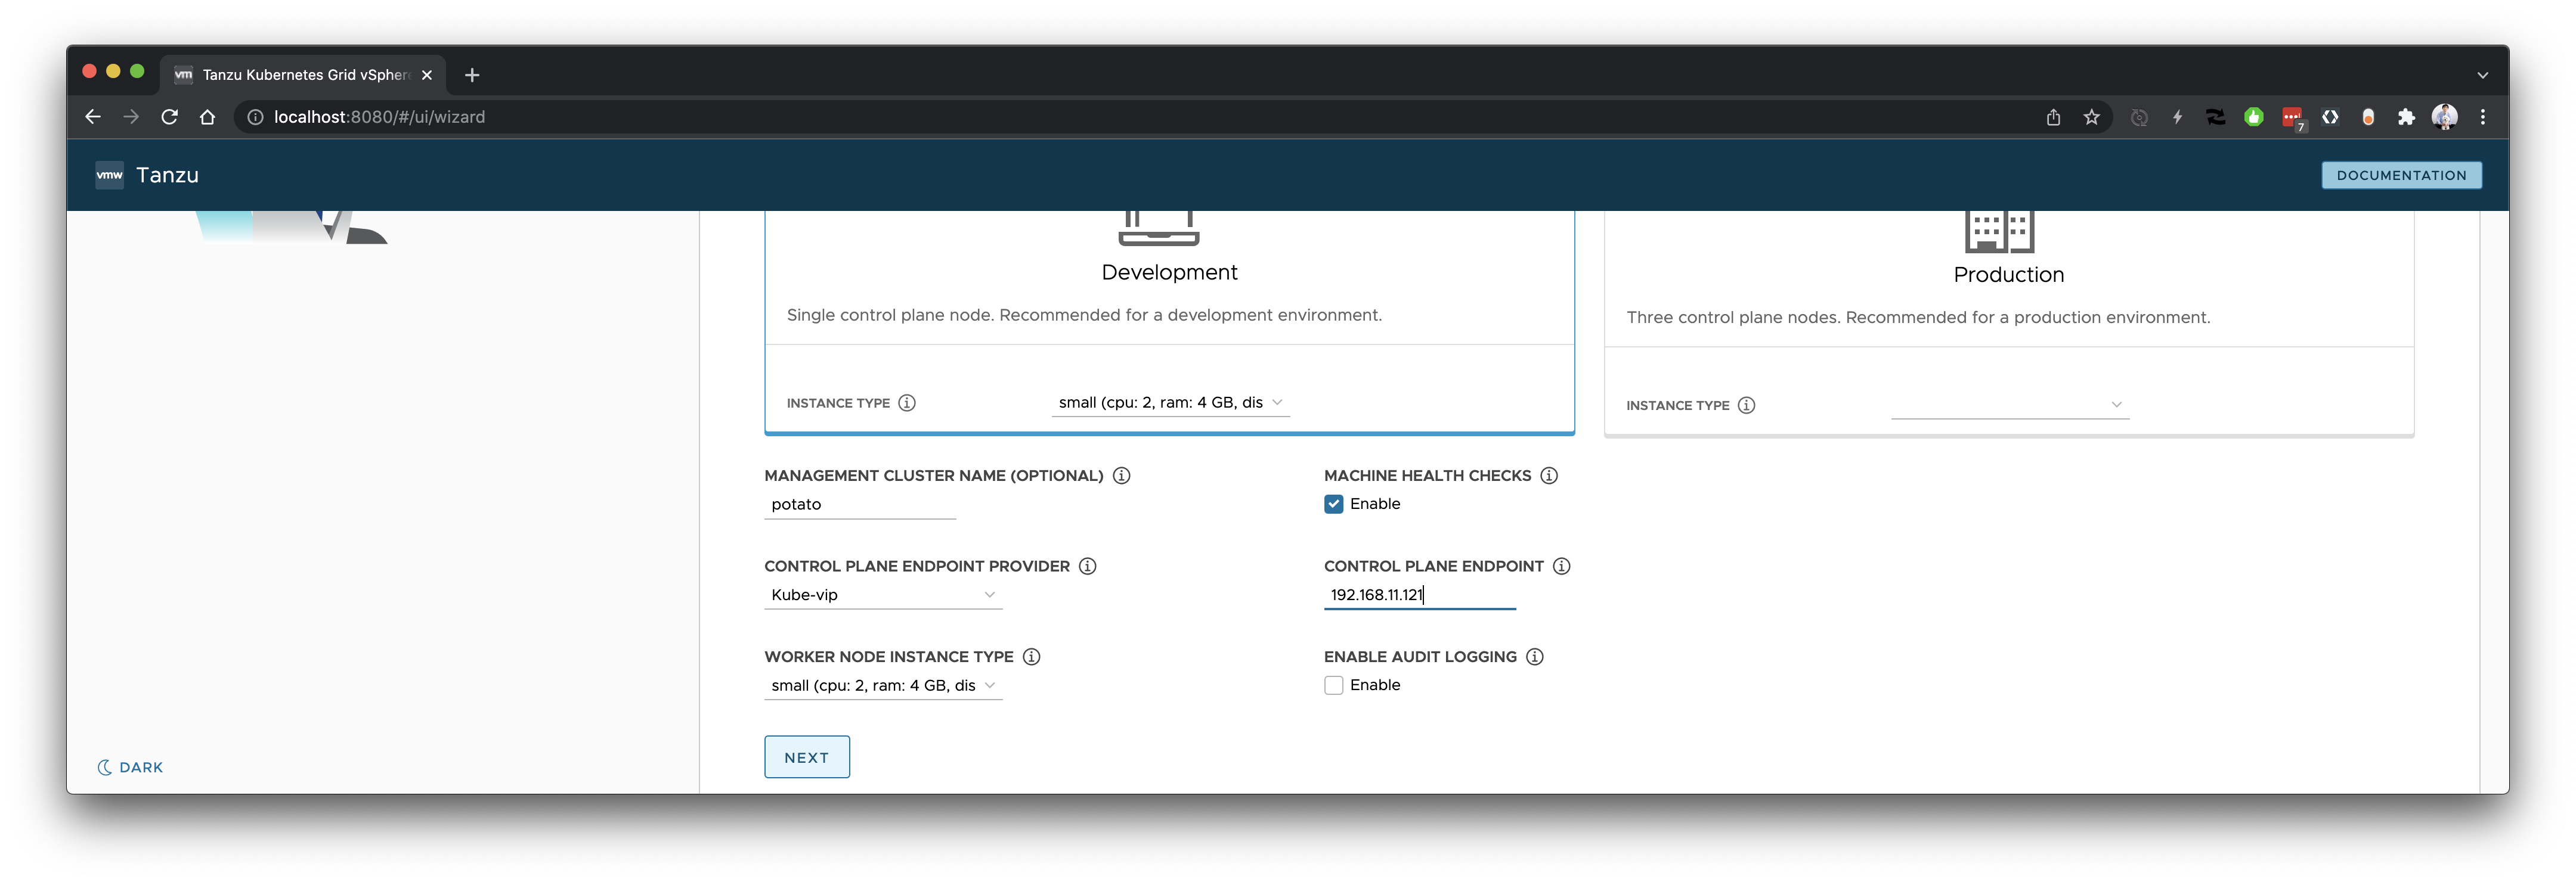The width and height of the screenshot is (2576, 882).
Task: Show info for Production Instance Type
Action: pyautogui.click(x=1746, y=405)
